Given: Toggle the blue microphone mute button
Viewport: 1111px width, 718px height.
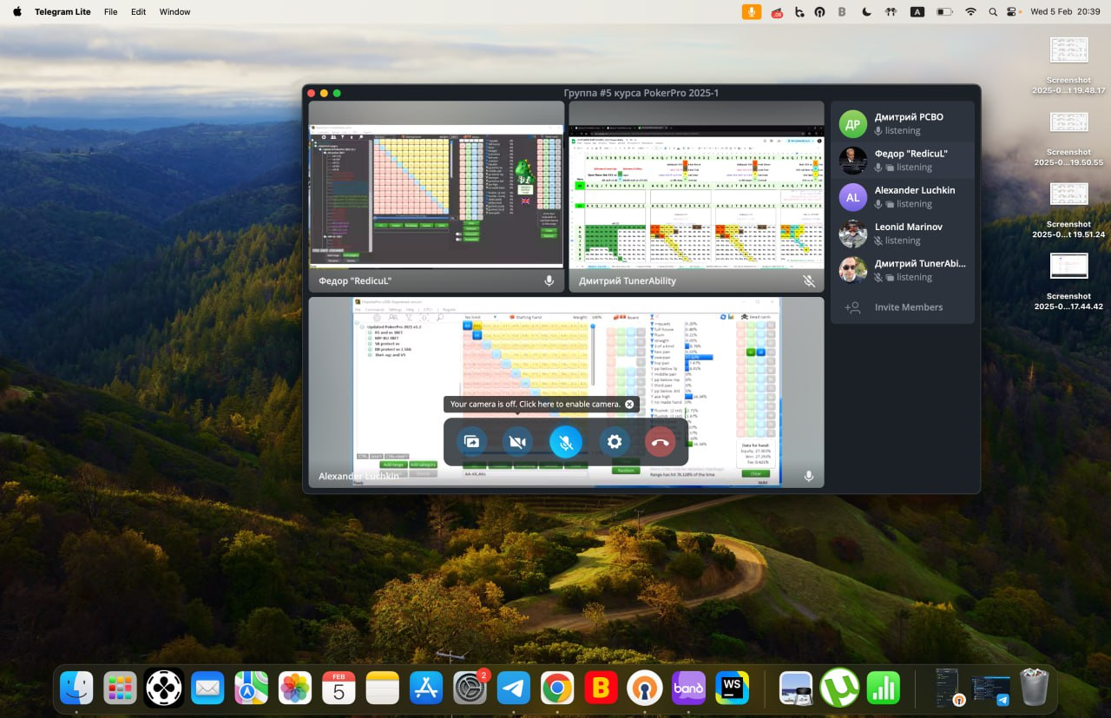Looking at the screenshot, I should click(x=566, y=442).
